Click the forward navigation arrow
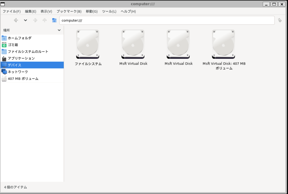This screenshot has width=288, height=194. point(35,20)
